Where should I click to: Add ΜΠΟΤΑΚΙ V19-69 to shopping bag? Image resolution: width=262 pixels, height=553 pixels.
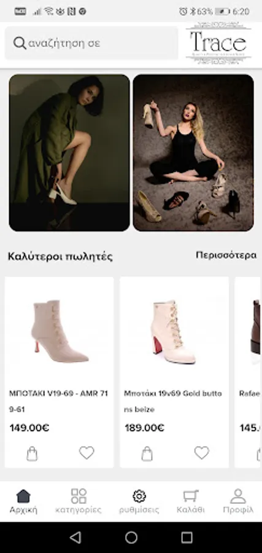[x=32, y=453]
